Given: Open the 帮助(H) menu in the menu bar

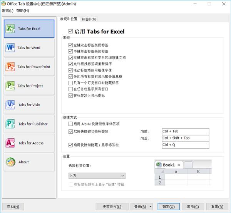Looking at the screenshot, I should pyautogui.click(x=23, y=11).
